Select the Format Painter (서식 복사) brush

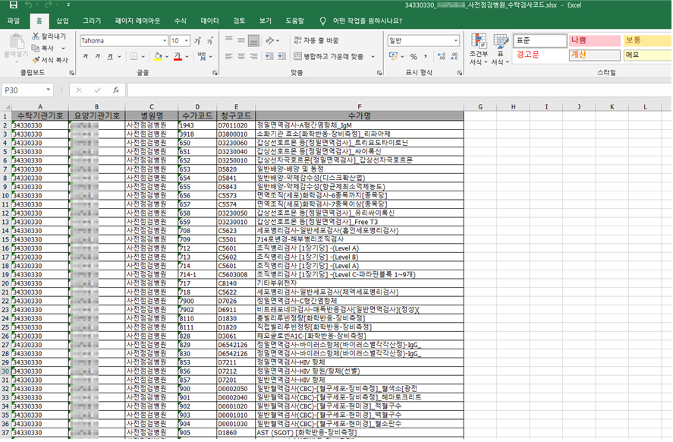coord(36,59)
